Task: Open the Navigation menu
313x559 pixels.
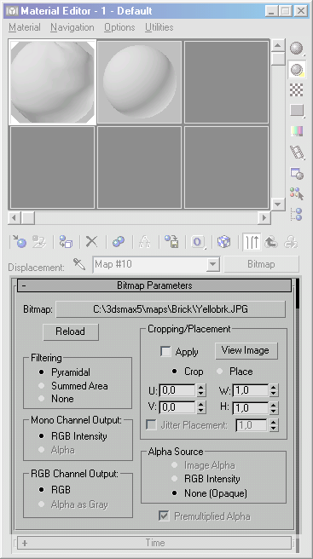Action: (x=72, y=27)
